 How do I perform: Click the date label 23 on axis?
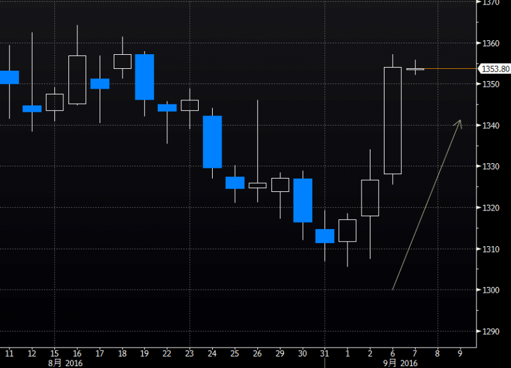pos(189,353)
